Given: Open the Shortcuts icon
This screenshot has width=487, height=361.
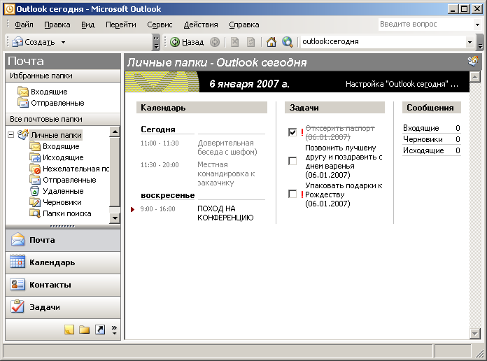Looking at the screenshot, I should tap(99, 330).
